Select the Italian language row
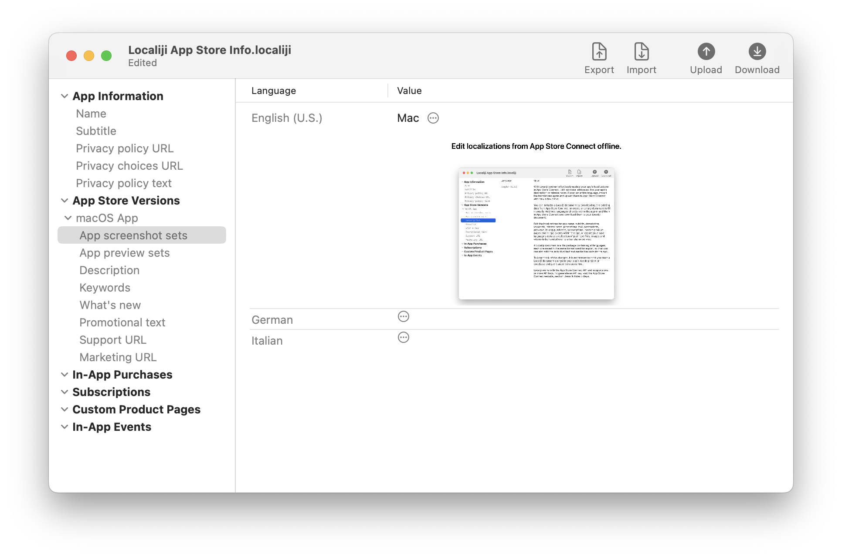Image resolution: width=842 pixels, height=557 pixels. tap(267, 341)
